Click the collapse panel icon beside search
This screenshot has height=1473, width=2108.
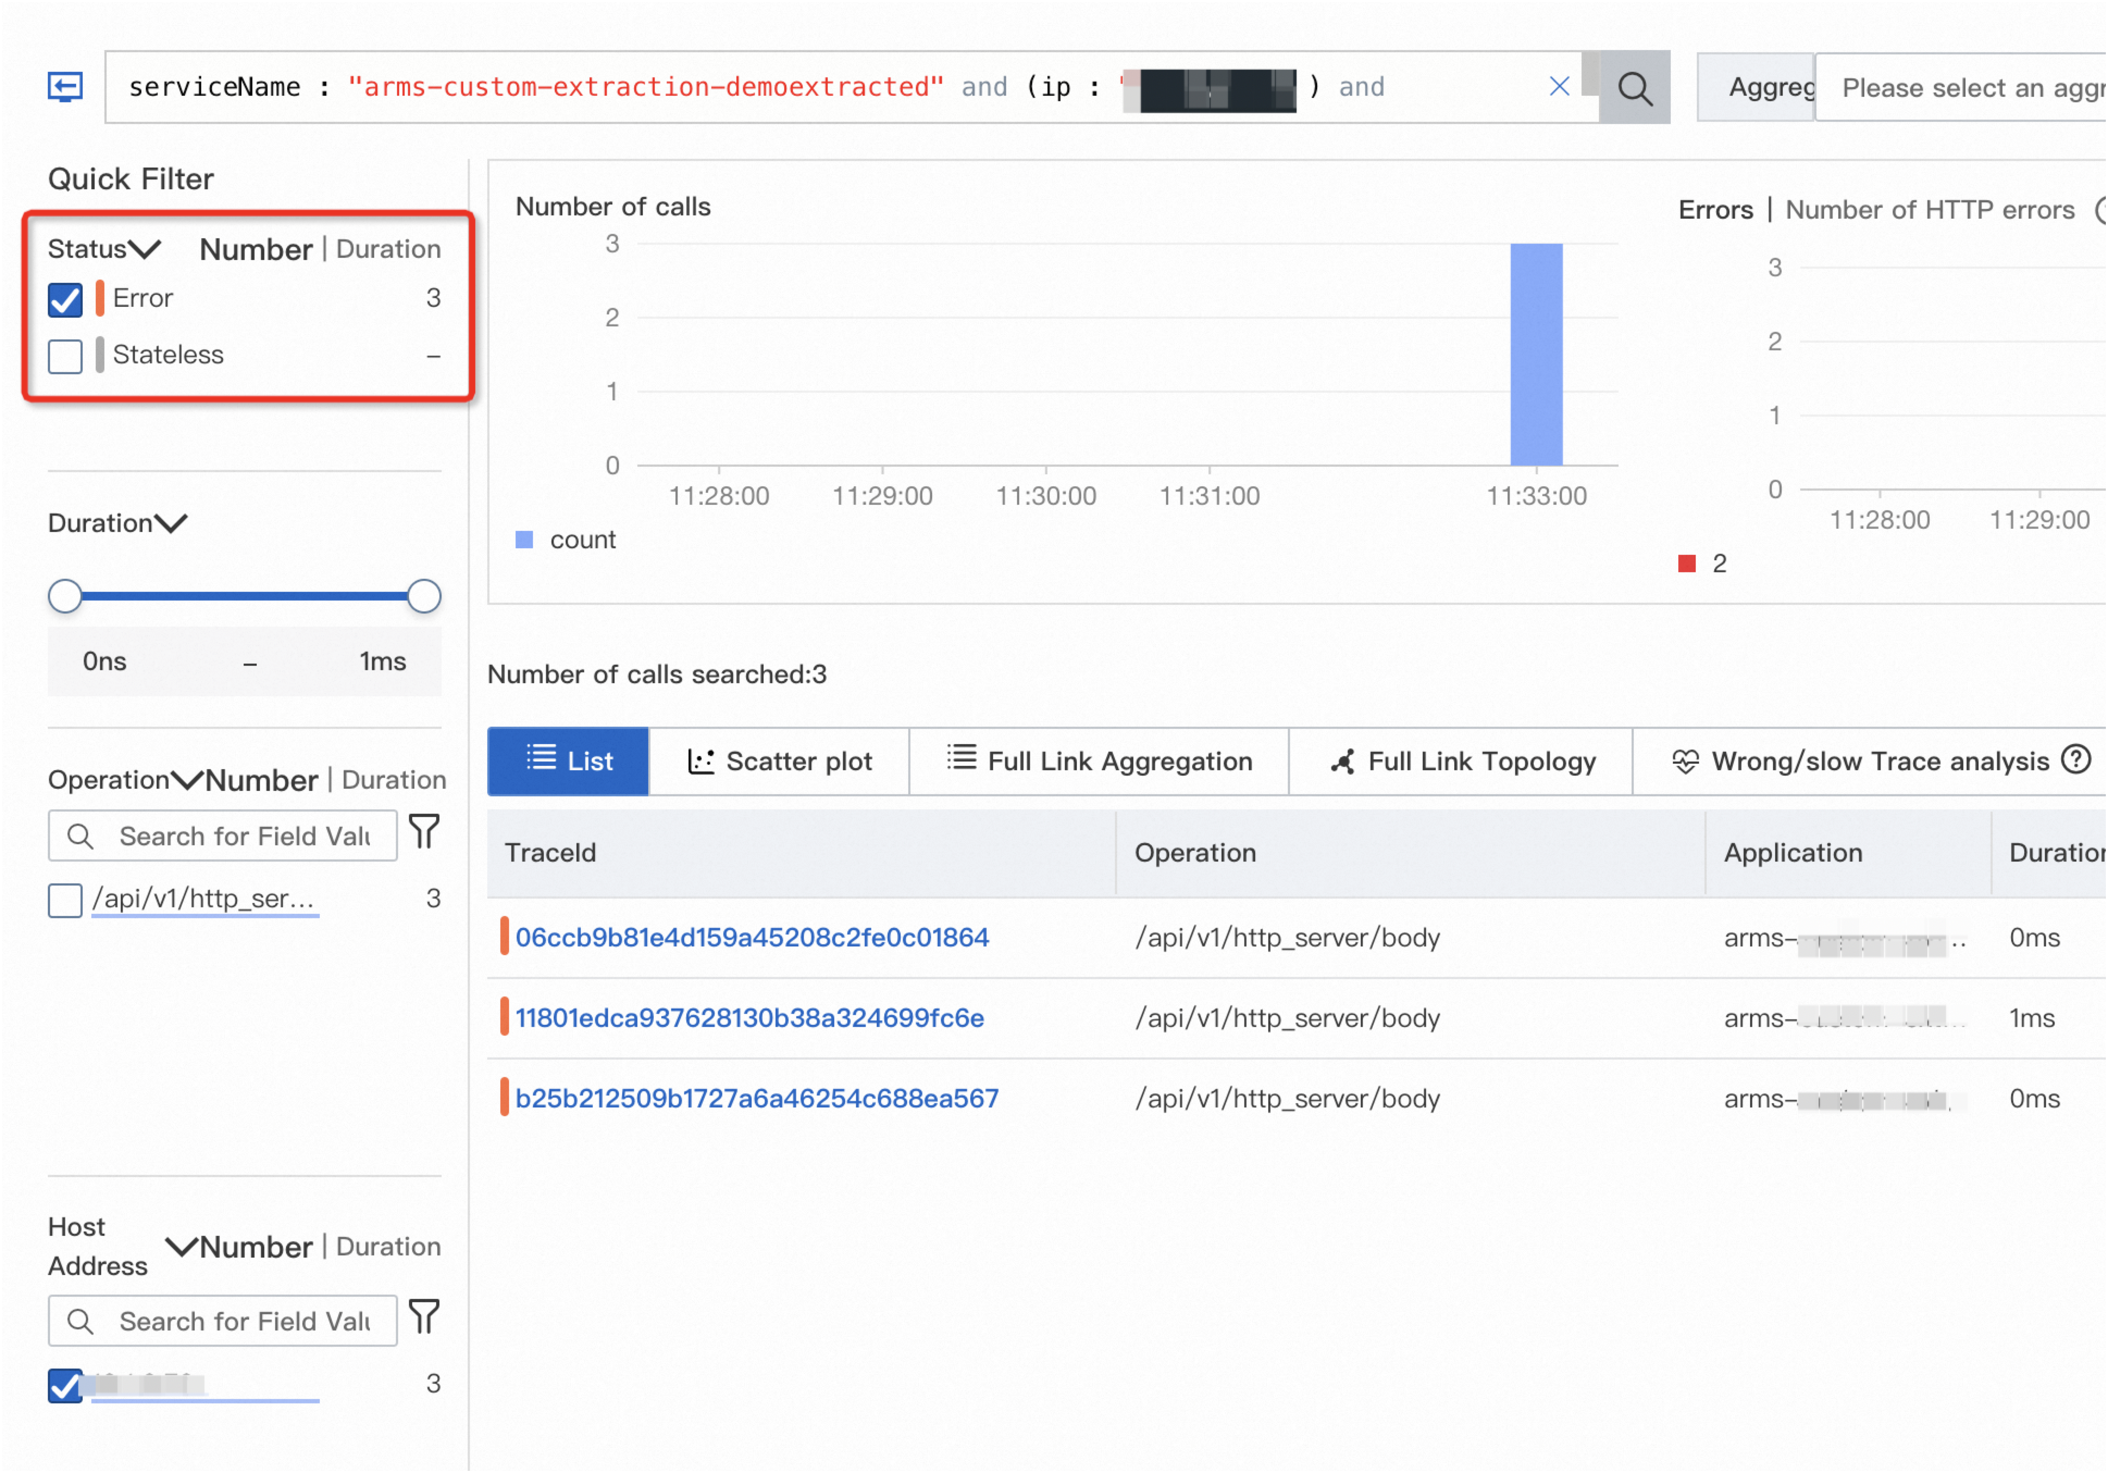64,87
